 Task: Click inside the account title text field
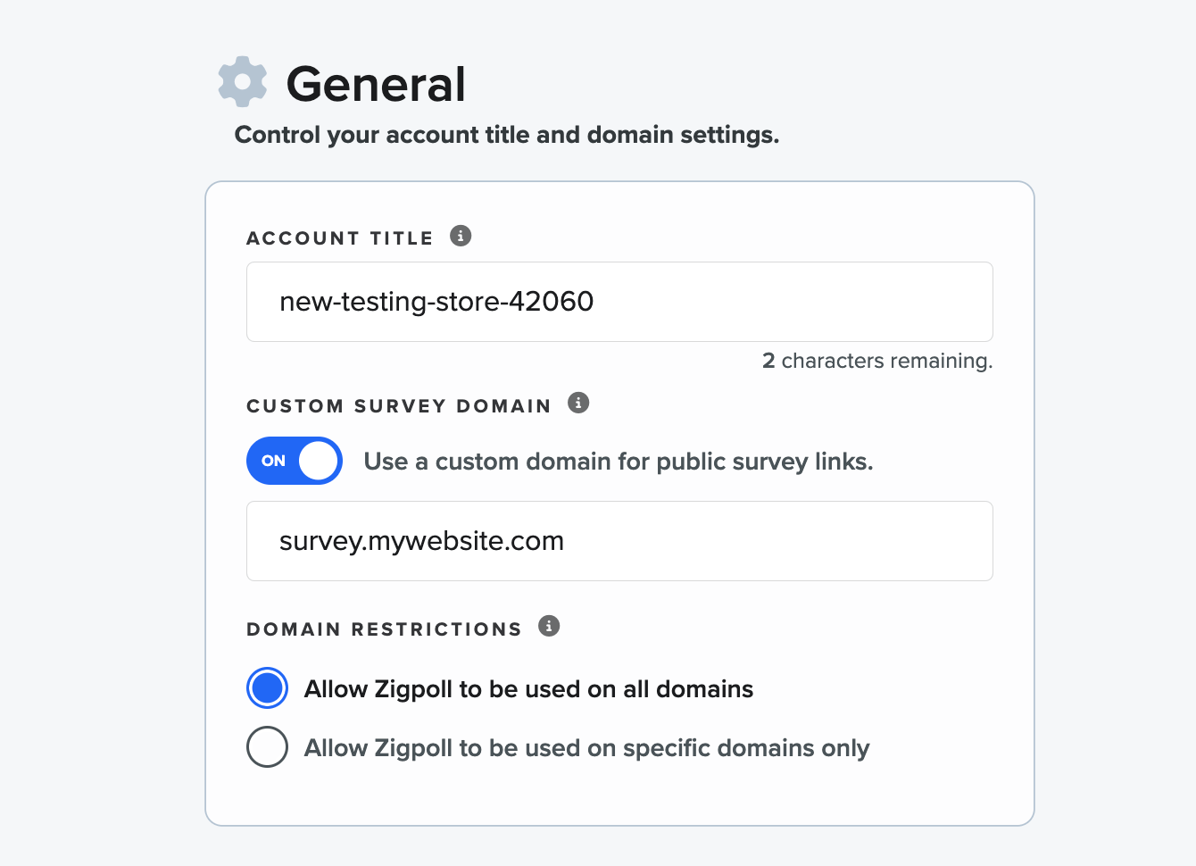pyautogui.click(x=619, y=302)
